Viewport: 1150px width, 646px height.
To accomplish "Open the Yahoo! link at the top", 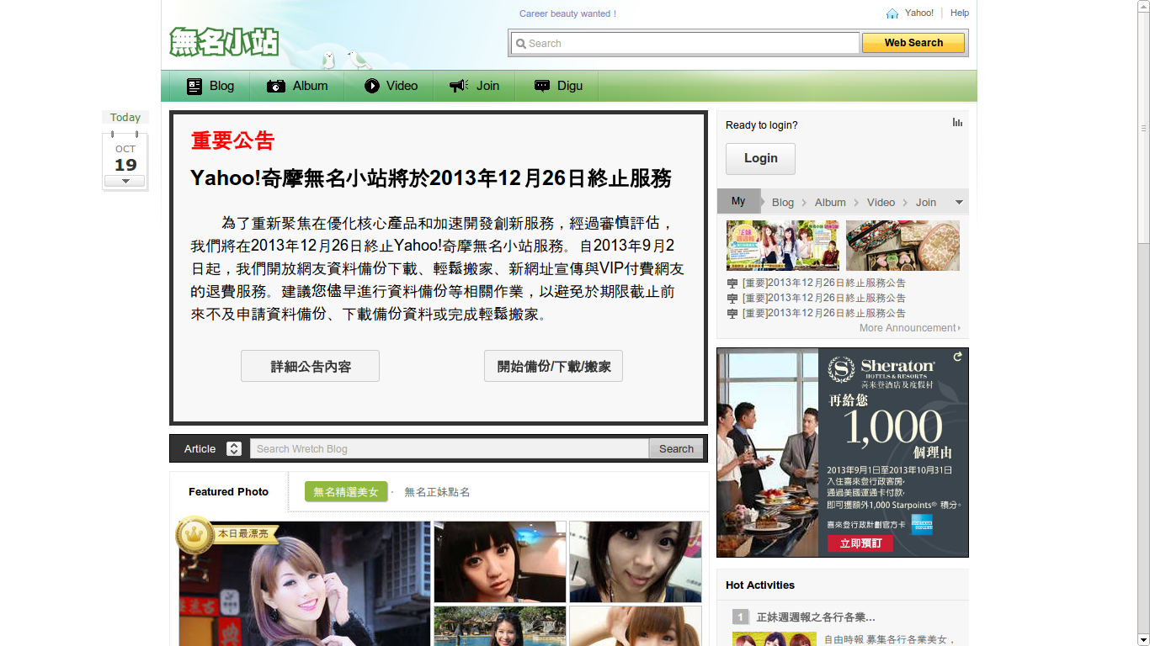I will [x=919, y=13].
